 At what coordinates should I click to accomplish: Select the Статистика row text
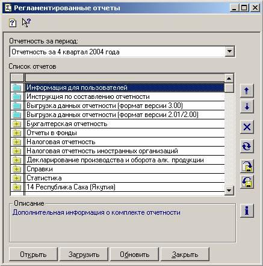(44, 178)
